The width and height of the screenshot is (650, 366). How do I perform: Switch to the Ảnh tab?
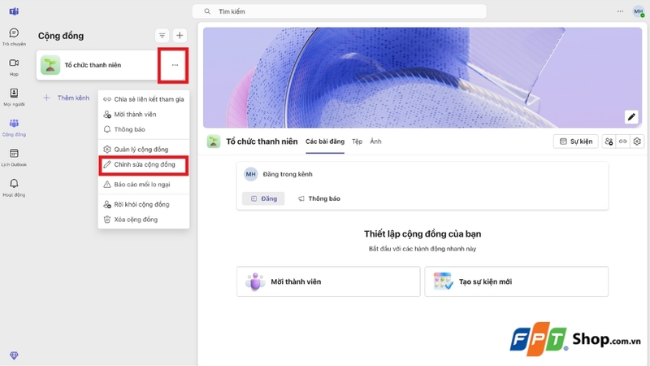coord(375,142)
